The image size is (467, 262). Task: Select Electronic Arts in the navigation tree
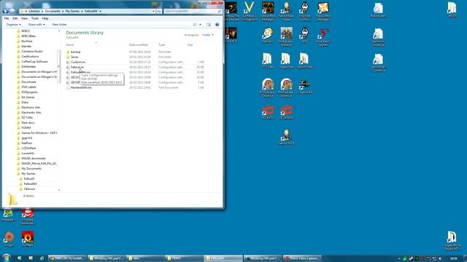click(x=31, y=108)
